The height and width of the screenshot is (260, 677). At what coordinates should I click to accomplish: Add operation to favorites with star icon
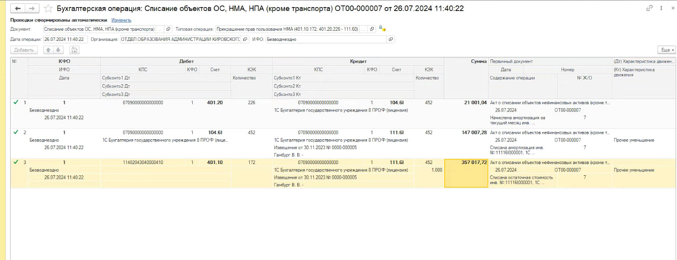(x=49, y=8)
